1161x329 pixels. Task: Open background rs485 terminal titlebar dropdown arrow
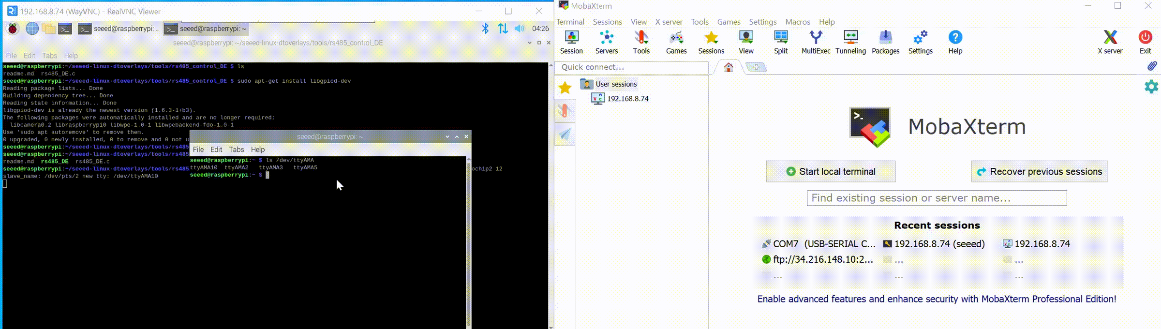click(530, 43)
